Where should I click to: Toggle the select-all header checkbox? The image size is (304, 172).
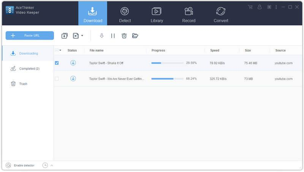(x=57, y=50)
